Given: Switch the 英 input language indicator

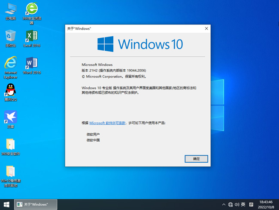Looking at the screenshot, I should point(243,204).
